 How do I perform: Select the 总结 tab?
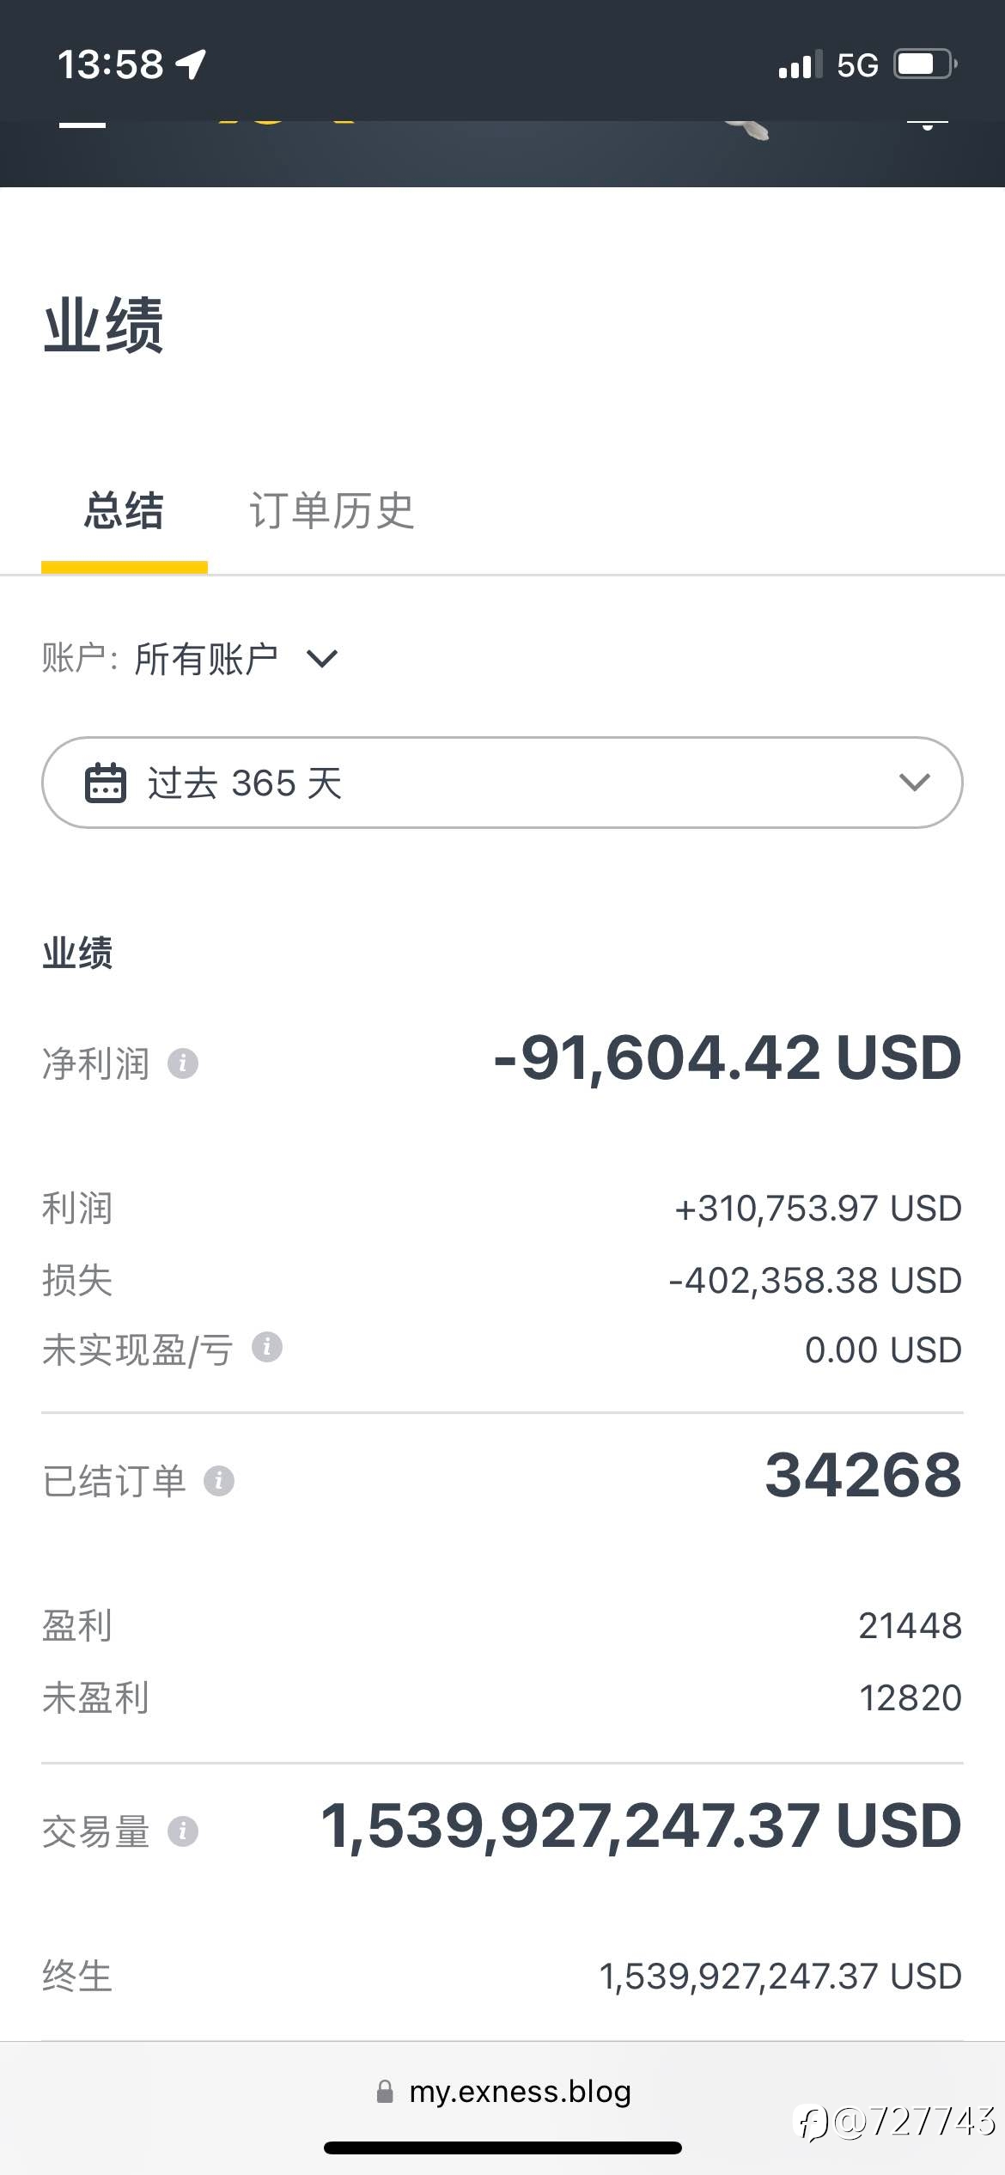[124, 511]
